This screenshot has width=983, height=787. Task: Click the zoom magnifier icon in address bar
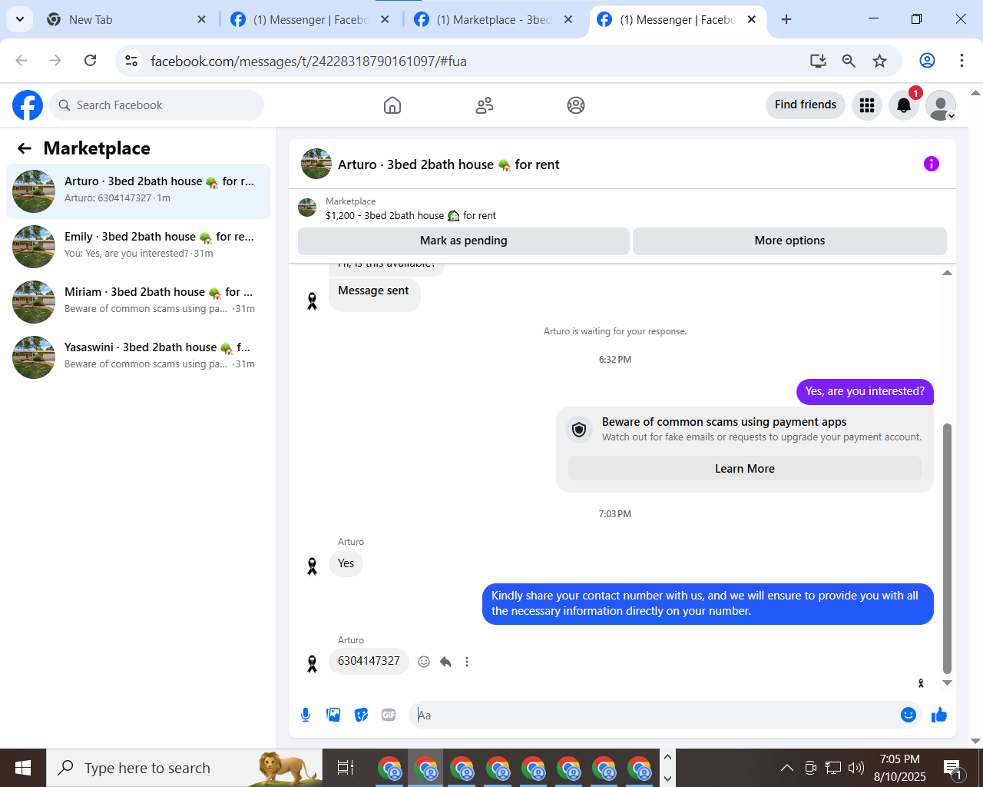pos(849,61)
